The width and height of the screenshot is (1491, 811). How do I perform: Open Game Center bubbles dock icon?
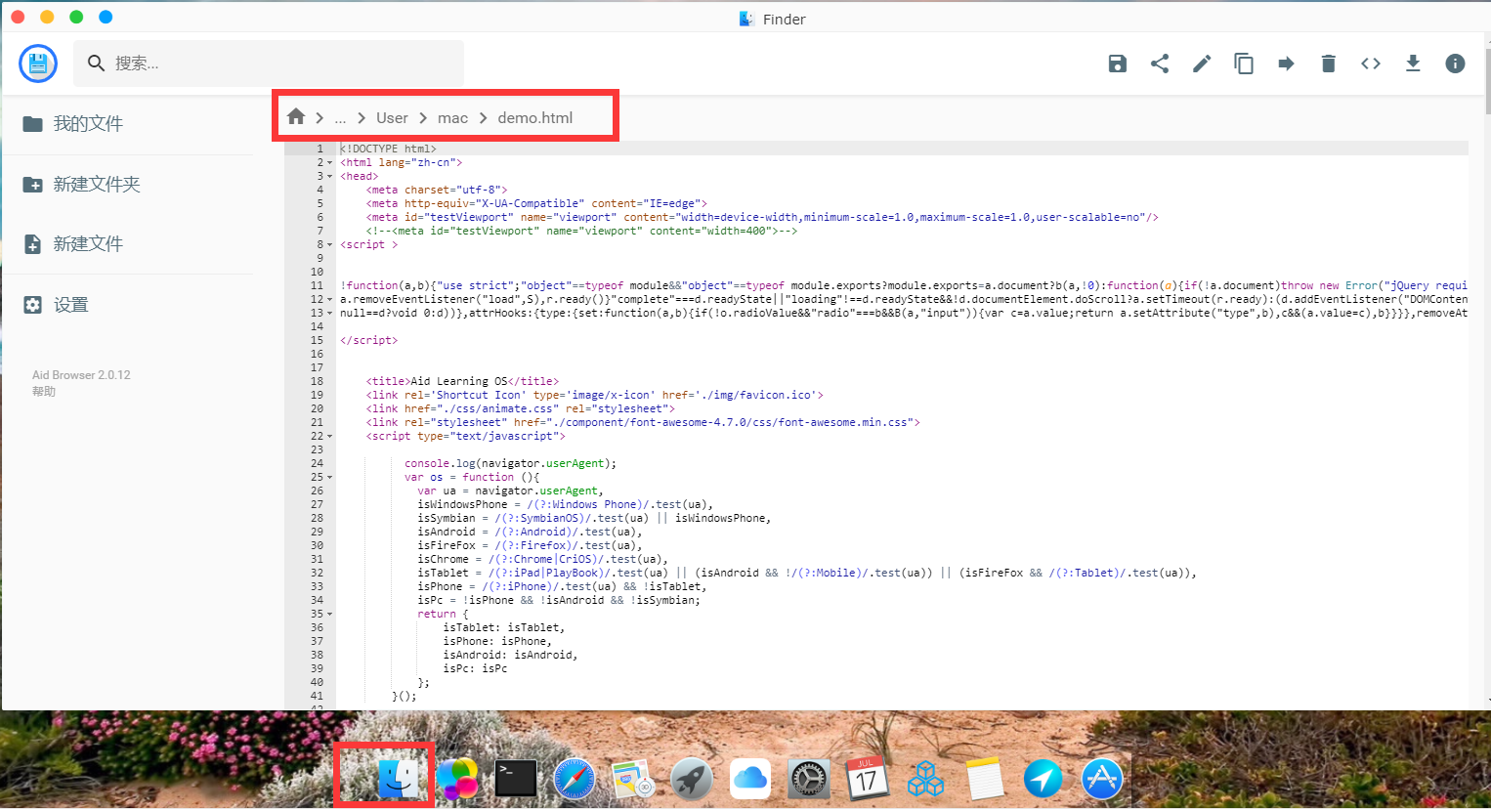click(456, 779)
